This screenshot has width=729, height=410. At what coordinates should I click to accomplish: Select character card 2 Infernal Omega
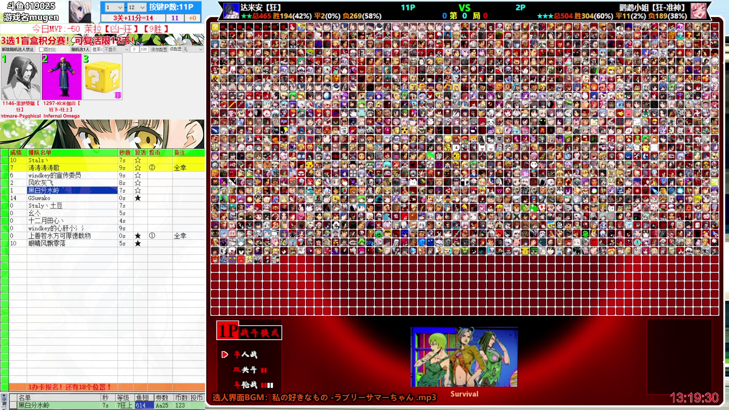coord(62,77)
